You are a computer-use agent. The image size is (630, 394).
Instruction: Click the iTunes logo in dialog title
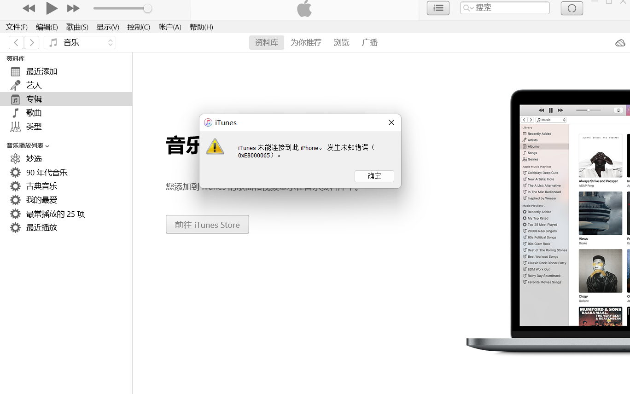pyautogui.click(x=208, y=122)
